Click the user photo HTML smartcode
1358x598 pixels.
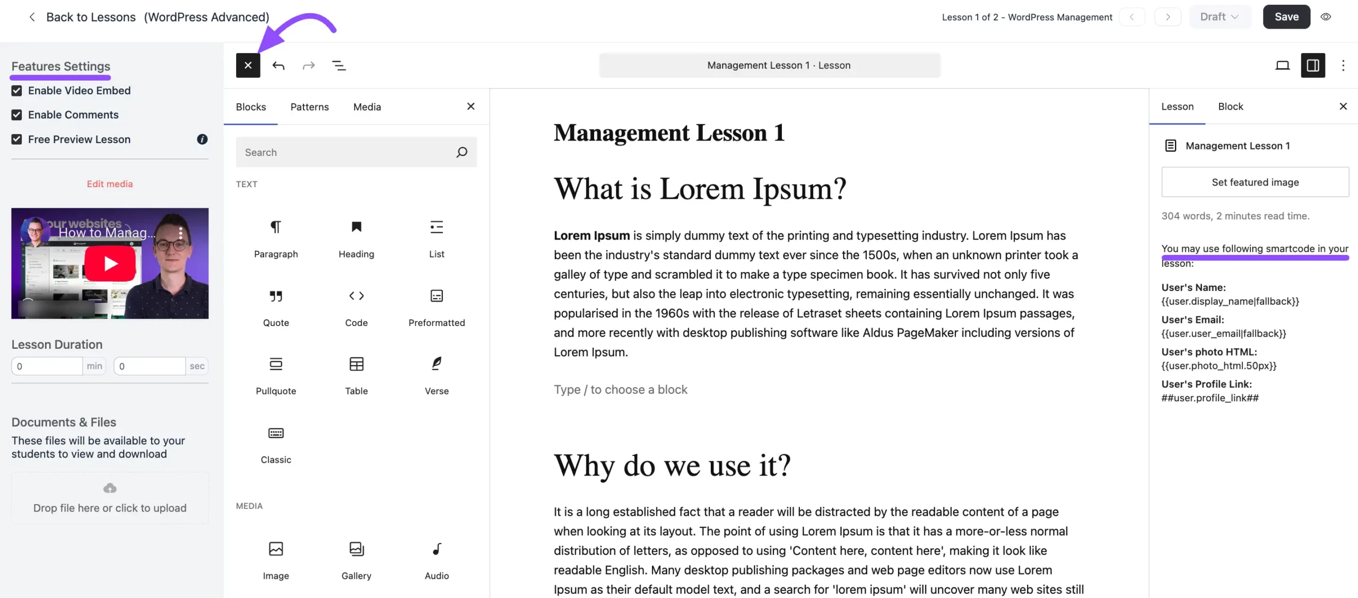(x=1219, y=366)
